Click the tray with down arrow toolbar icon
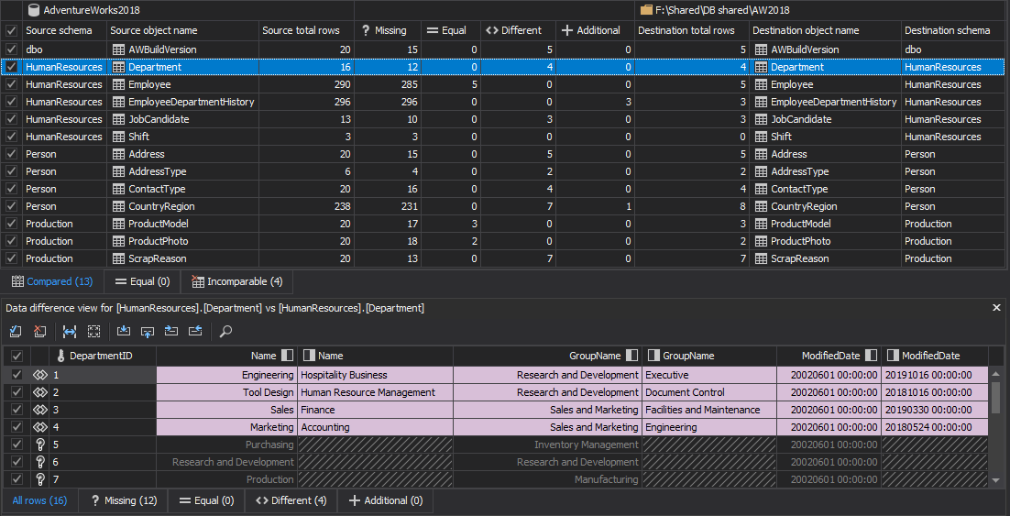Viewport: 1010px width, 516px height. point(124,331)
